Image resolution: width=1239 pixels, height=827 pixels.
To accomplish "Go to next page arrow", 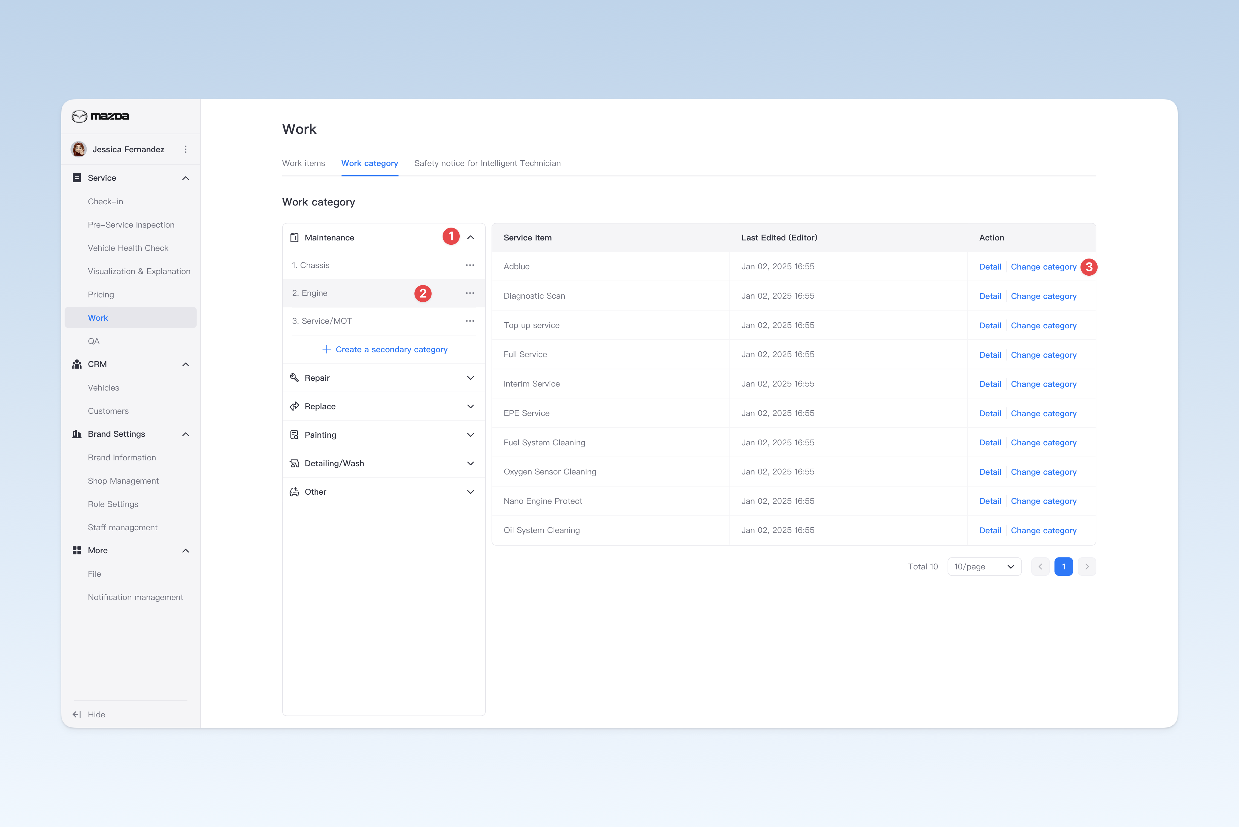I will click(x=1087, y=566).
